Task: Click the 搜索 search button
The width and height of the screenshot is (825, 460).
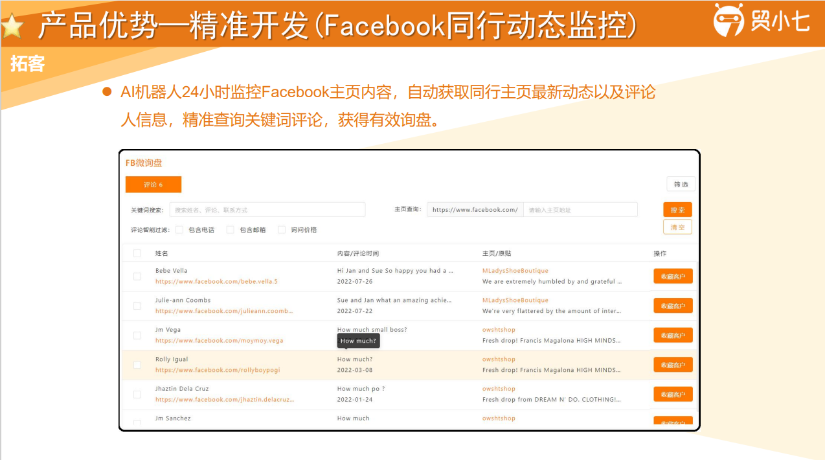Action: point(677,210)
